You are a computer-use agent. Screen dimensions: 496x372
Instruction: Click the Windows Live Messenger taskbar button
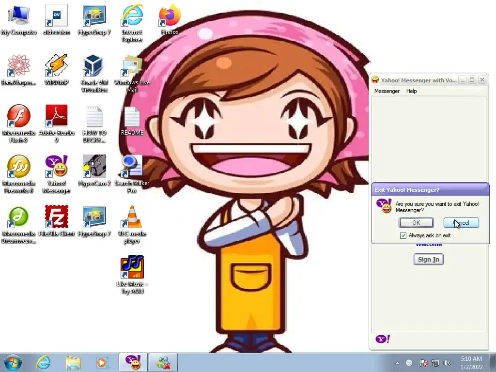tap(163, 362)
